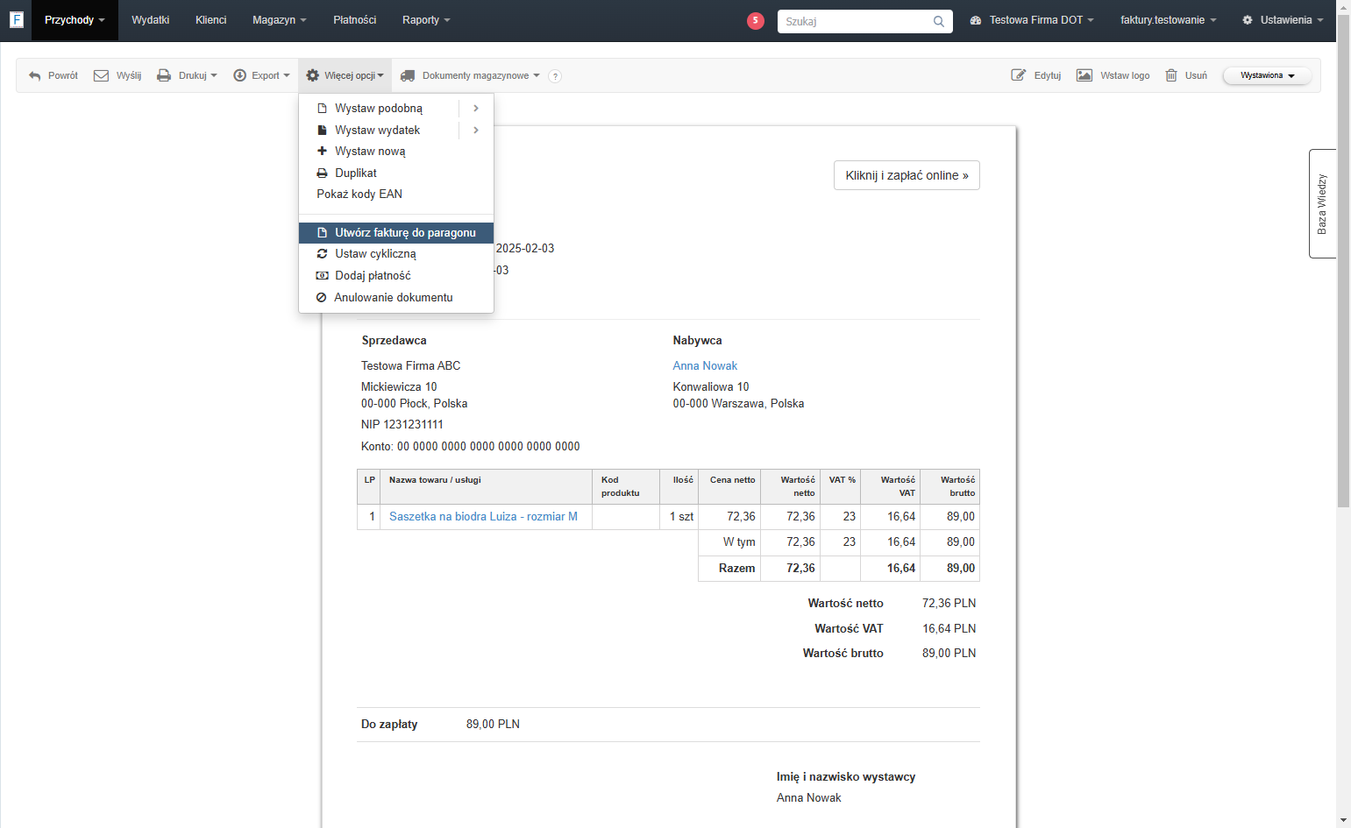Image resolution: width=1351 pixels, height=828 pixels.
Task: Click the Ustaw cykliczną refresh icon
Action: coord(322,254)
